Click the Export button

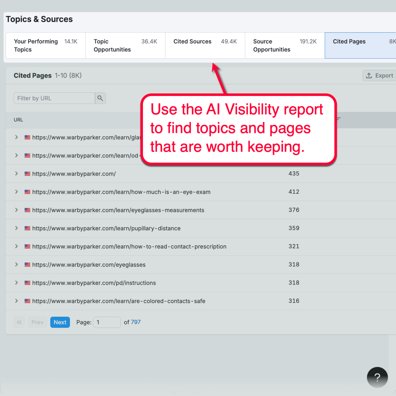tap(380, 76)
